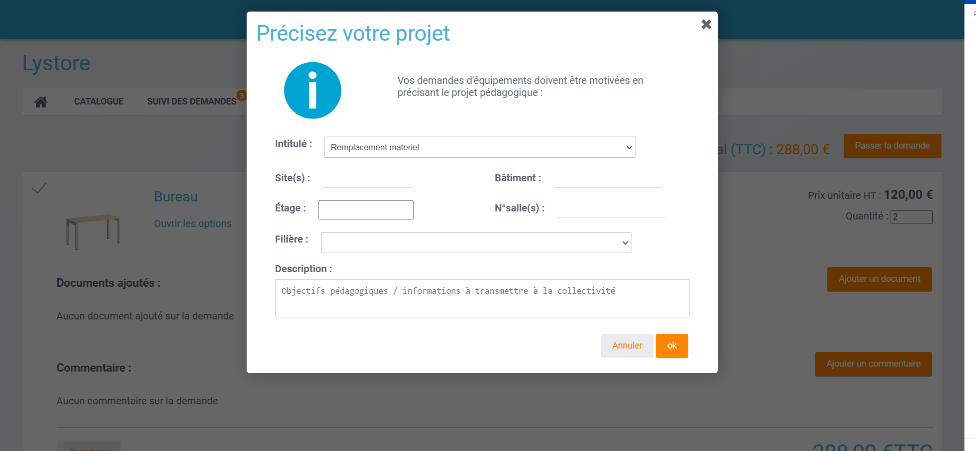Go to home via house icon

(41, 102)
